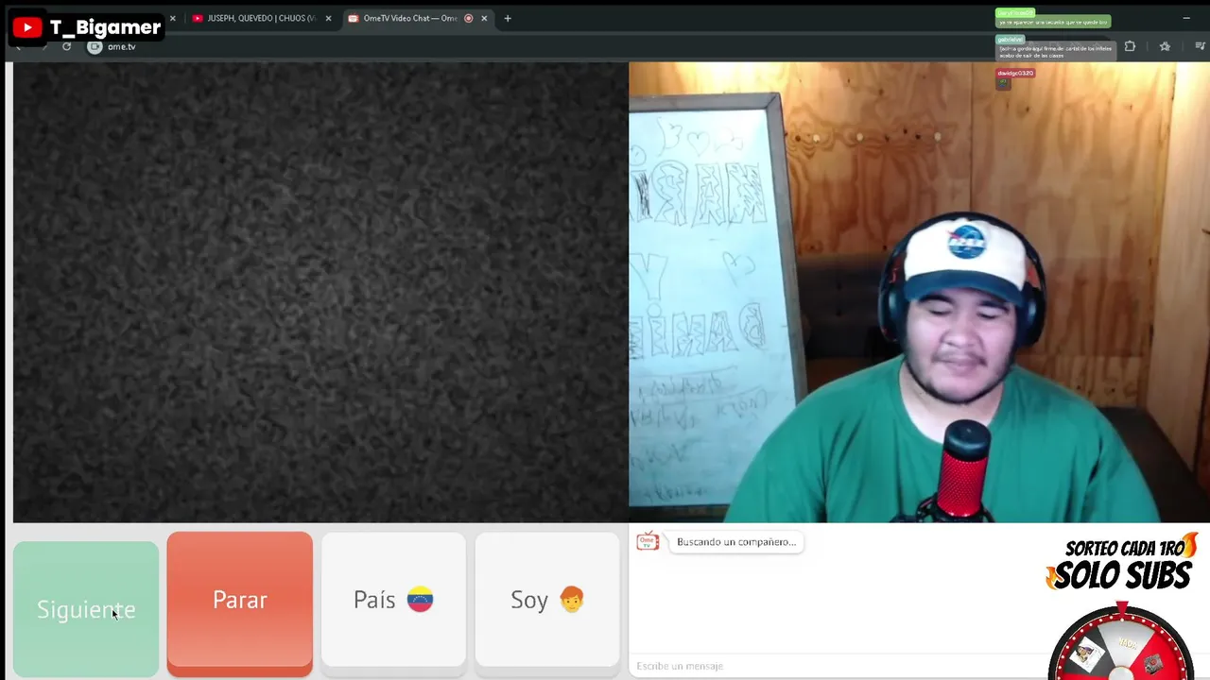Click the red Parar button
1210x680 pixels.
[x=239, y=603]
